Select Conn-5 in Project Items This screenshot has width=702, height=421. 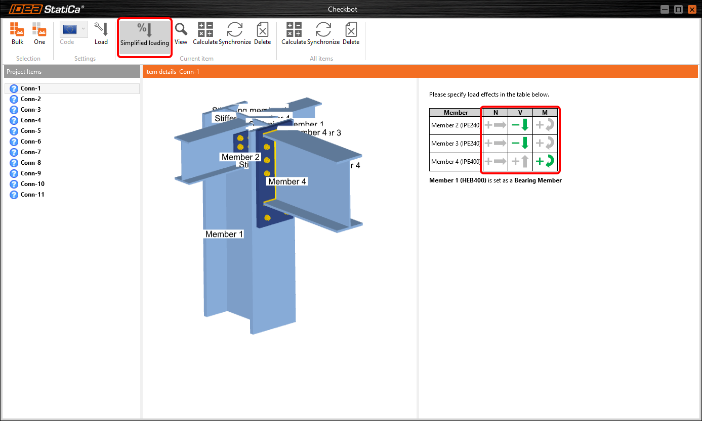(72, 131)
